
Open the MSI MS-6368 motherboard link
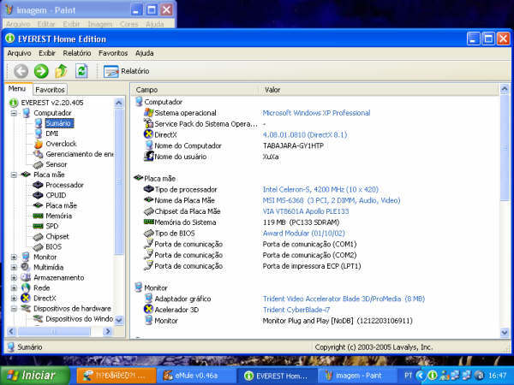[x=332, y=200]
